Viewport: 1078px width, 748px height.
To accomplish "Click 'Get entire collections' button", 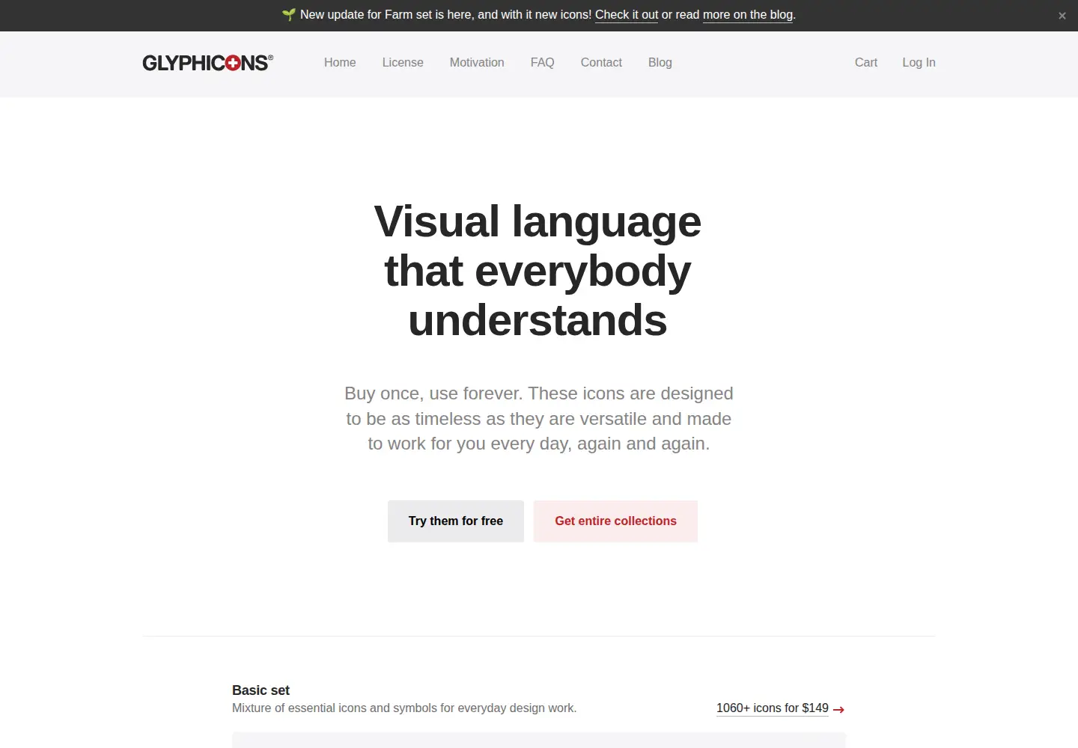I will click(x=615, y=521).
